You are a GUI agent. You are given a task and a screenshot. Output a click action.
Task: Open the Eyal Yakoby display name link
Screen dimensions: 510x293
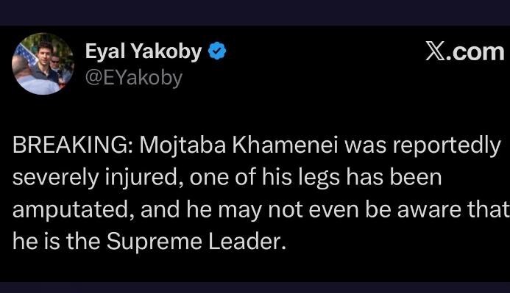144,51
